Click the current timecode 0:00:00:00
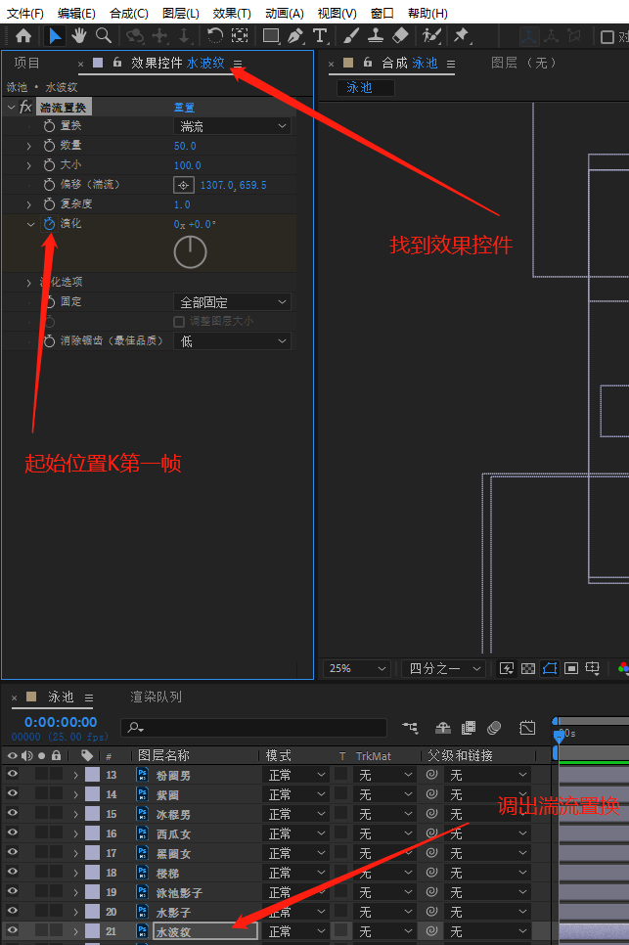This screenshot has height=945, width=629. (61, 721)
